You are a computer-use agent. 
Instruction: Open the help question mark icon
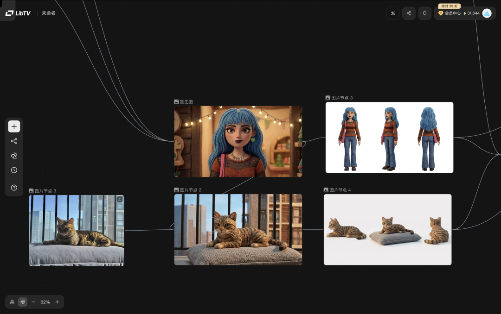14,188
